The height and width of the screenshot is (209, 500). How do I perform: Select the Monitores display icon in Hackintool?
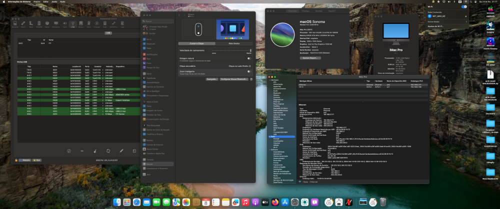click(x=56, y=24)
